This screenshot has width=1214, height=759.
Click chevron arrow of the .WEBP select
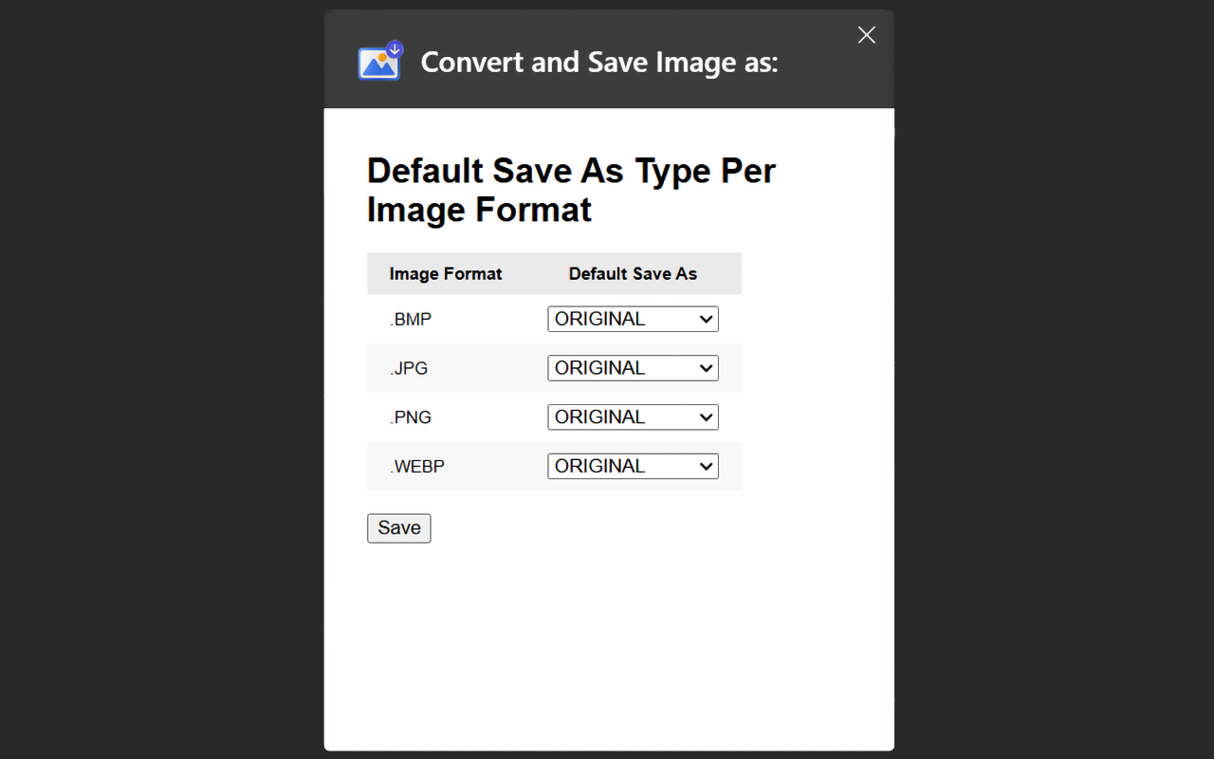click(x=706, y=467)
